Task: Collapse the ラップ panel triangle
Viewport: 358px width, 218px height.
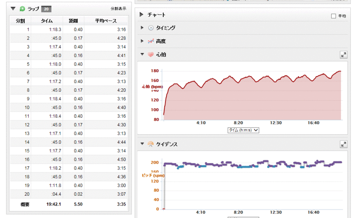Action: click(x=13, y=8)
